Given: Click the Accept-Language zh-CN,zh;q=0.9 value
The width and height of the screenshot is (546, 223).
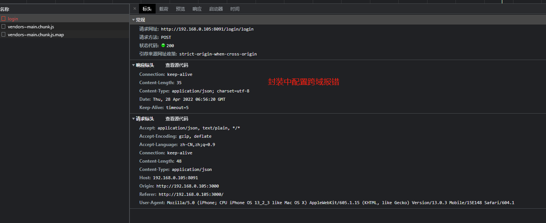Looking at the screenshot, I should pyautogui.click(x=198, y=145).
